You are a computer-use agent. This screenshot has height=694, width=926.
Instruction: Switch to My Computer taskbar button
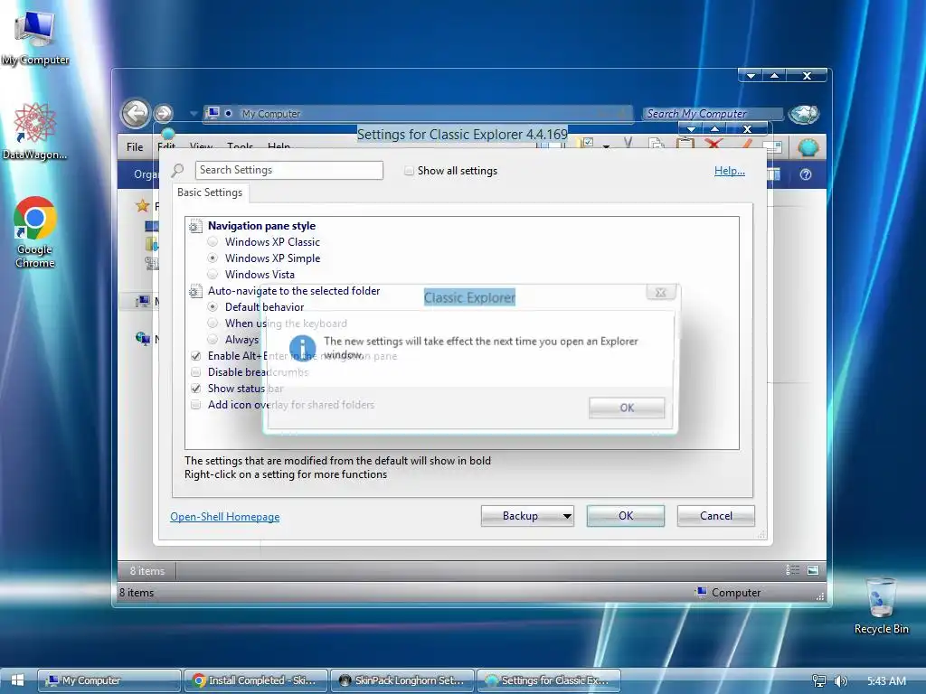[109, 680]
